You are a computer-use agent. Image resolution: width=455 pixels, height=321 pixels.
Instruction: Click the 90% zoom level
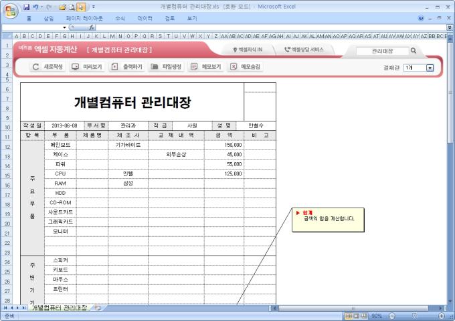point(376,316)
